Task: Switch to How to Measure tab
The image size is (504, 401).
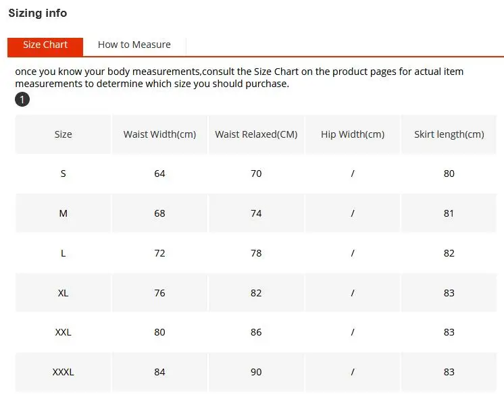Action: tap(134, 45)
